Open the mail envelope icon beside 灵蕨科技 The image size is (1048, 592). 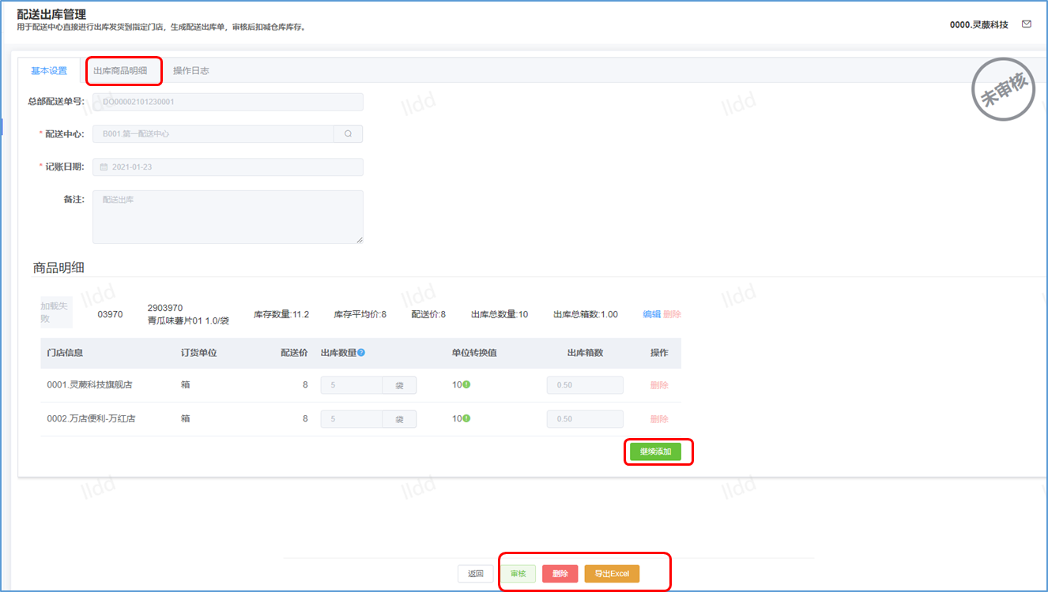coord(1027,24)
